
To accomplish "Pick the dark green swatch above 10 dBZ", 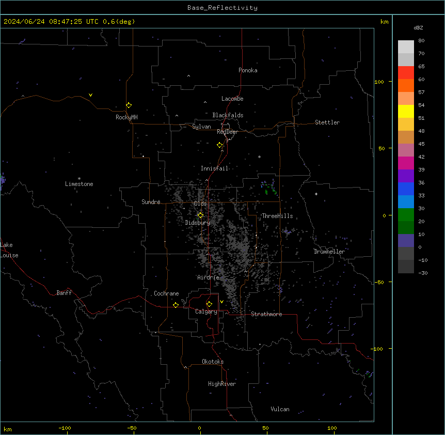I will [x=406, y=227].
